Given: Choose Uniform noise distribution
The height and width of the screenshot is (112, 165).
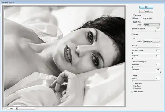Looking at the screenshot, I should point(134,86).
